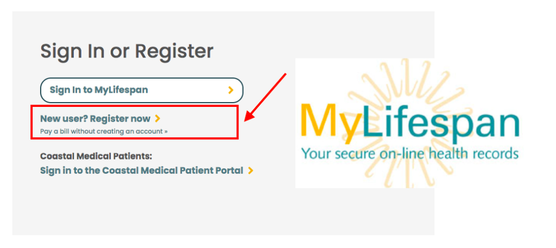Click the Coastal Medical Patients label
The height and width of the screenshot is (248, 556).
pyautogui.click(x=96, y=156)
